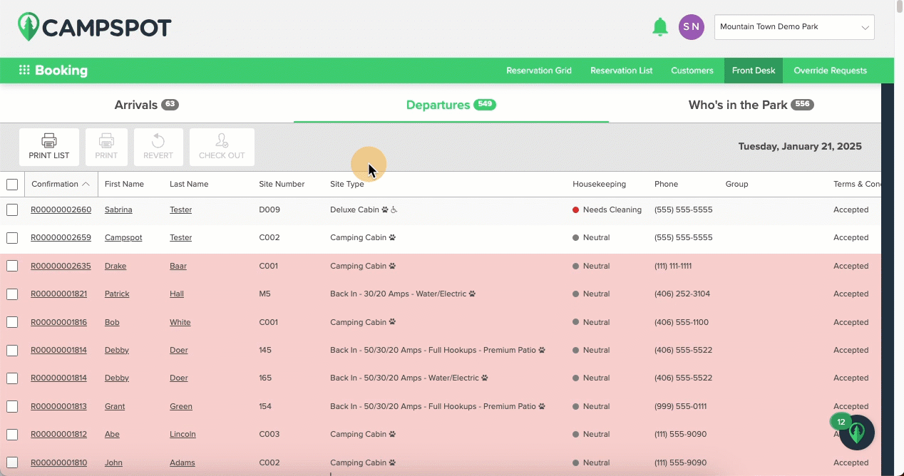Go to the Customers menu
904x476 pixels.
coord(692,71)
